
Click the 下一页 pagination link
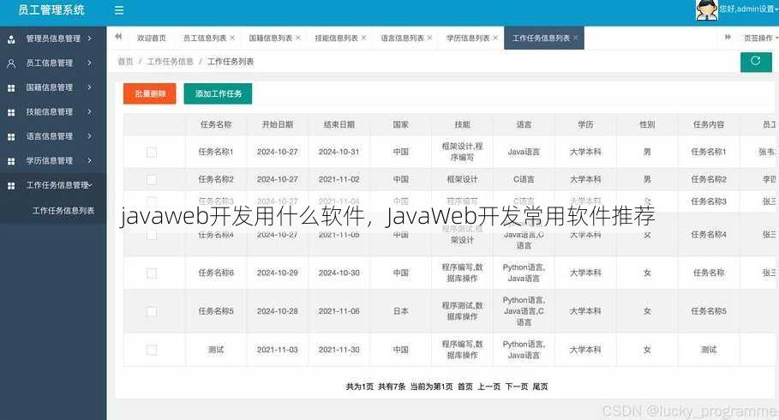click(517, 387)
